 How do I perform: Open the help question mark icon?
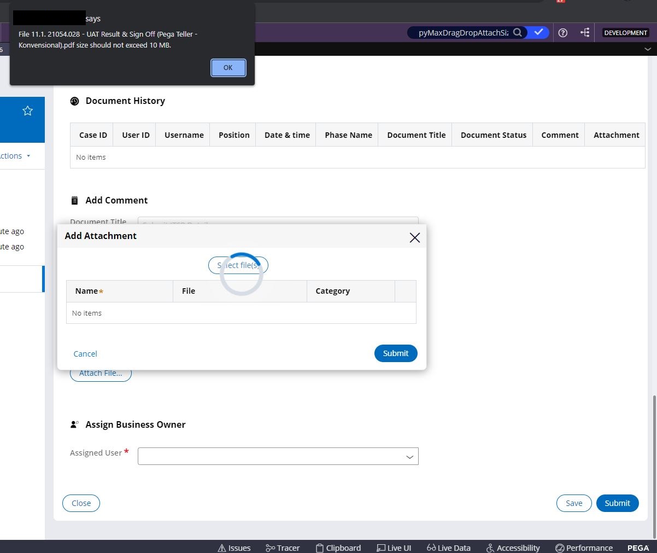[562, 33]
